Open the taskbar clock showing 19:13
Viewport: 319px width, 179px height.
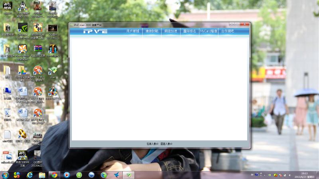coord(304,175)
